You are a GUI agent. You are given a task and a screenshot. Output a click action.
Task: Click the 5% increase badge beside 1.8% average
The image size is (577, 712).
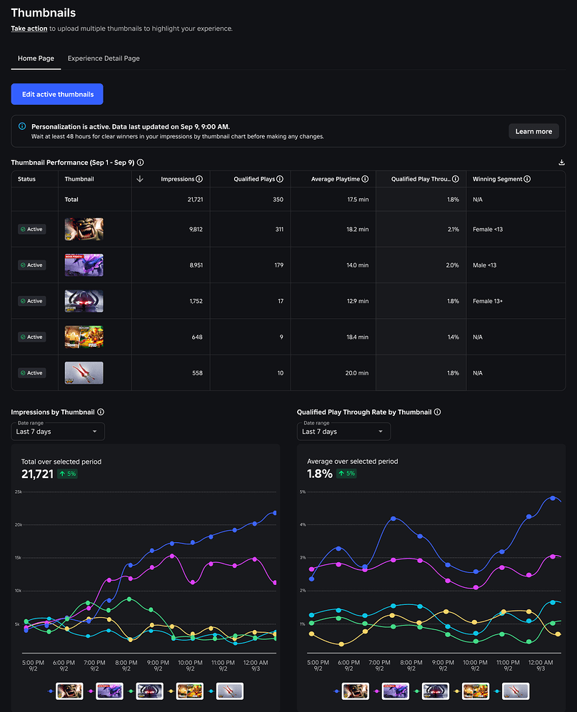coord(346,473)
